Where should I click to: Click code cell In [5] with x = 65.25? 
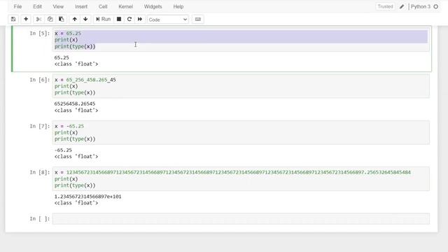(x=241, y=40)
